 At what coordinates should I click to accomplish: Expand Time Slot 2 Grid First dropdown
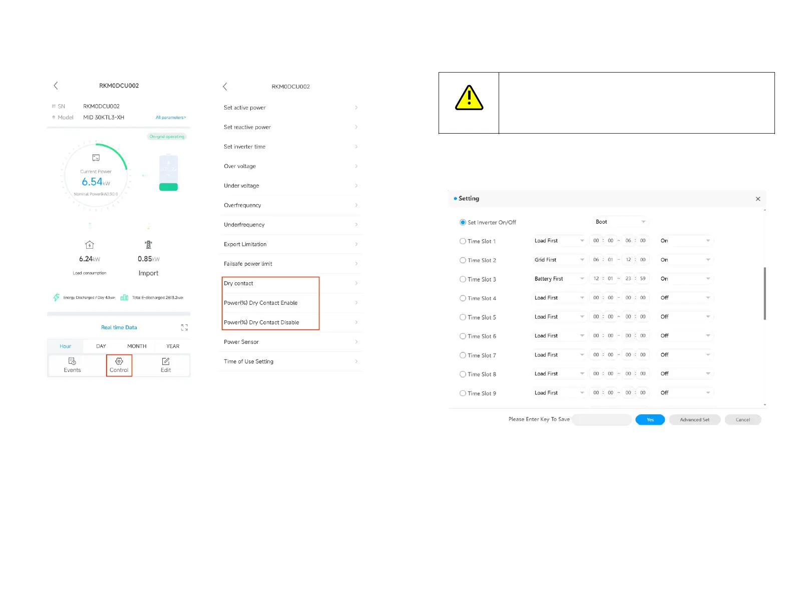point(559,260)
